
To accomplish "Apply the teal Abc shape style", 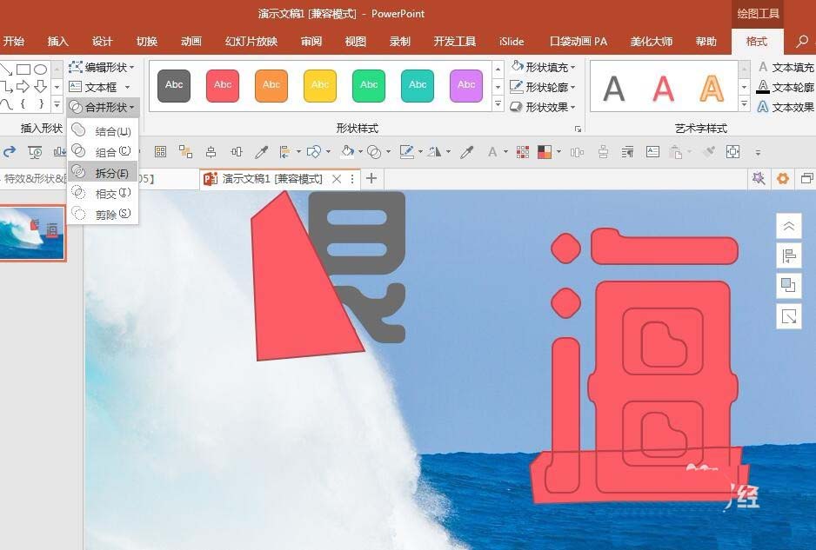I will (x=418, y=85).
